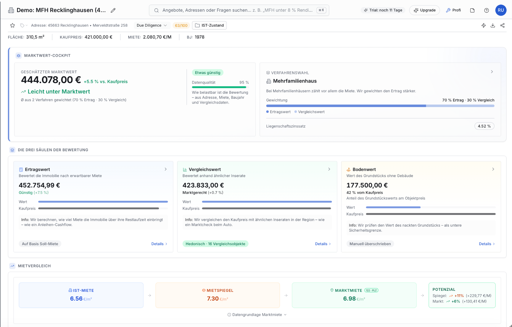Click the Manuell überschrieben chip
The height and width of the screenshot is (327, 512).
pos(370,244)
